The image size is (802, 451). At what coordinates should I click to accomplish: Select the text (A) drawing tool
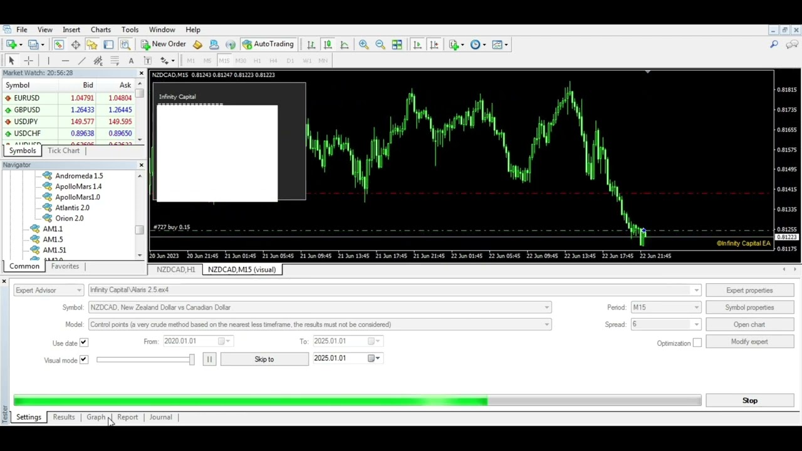(131, 61)
